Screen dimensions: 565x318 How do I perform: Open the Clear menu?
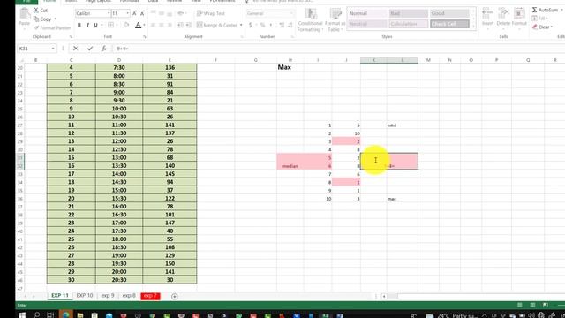(543, 27)
